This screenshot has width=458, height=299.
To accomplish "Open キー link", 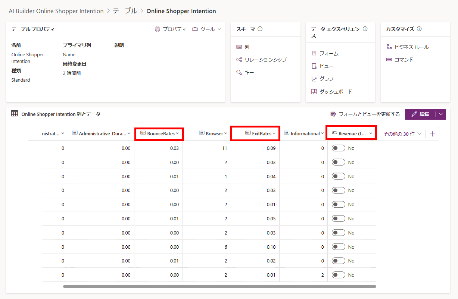I will tap(249, 72).
